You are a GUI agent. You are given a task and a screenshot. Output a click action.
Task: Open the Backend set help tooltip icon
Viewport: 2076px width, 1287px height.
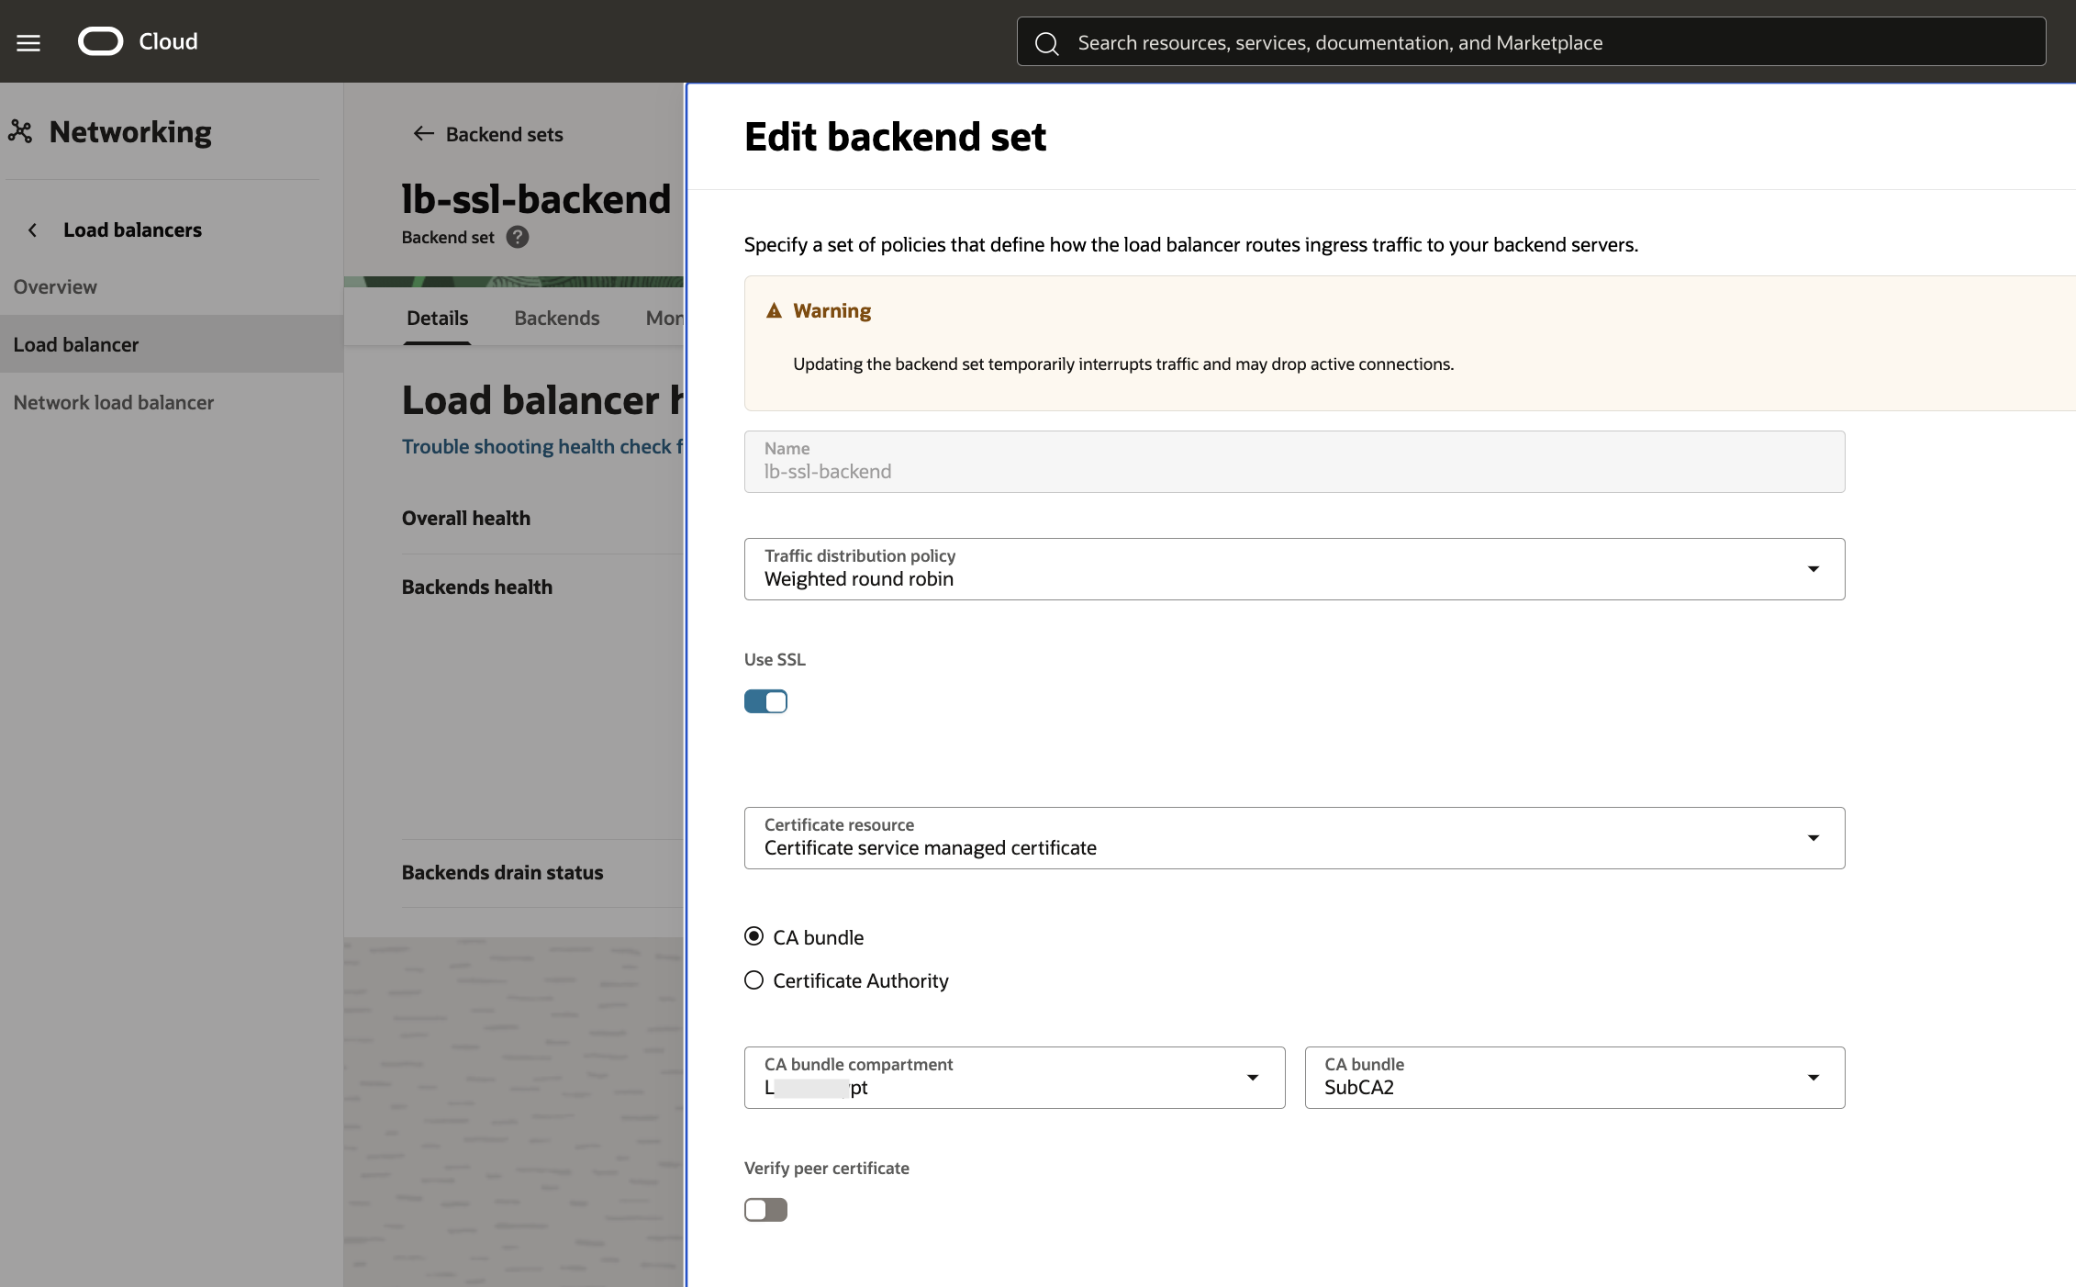[517, 237]
